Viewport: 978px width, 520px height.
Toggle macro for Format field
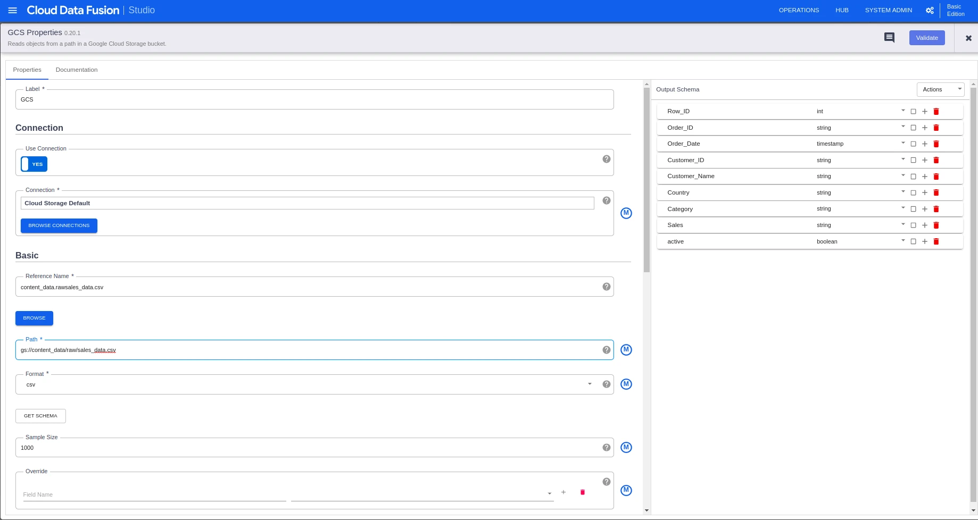[x=626, y=384]
